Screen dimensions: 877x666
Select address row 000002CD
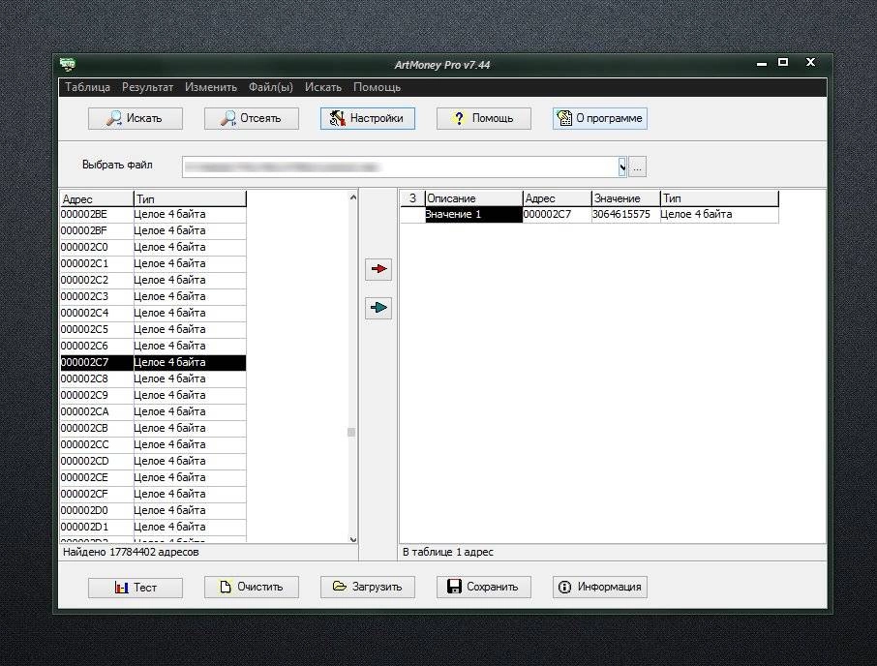[153, 462]
